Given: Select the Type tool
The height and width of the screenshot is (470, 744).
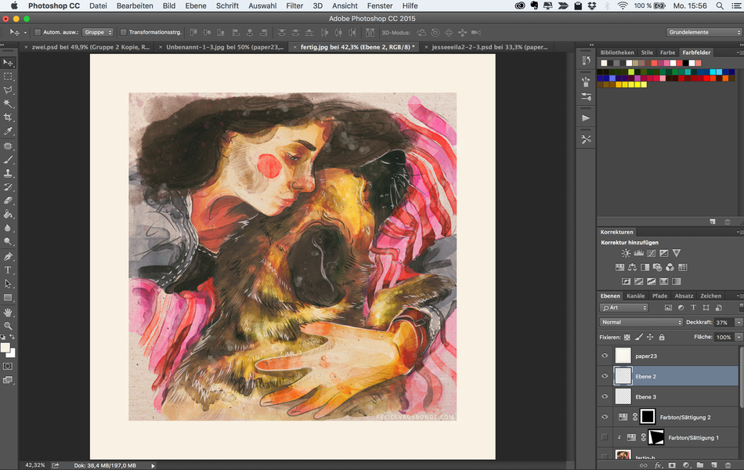Looking at the screenshot, I should click(8, 270).
